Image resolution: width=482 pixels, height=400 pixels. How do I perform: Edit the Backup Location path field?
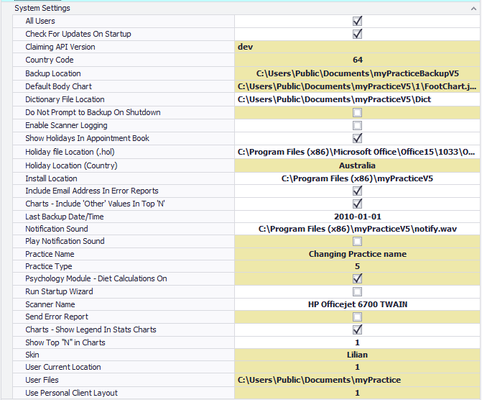[x=357, y=73]
